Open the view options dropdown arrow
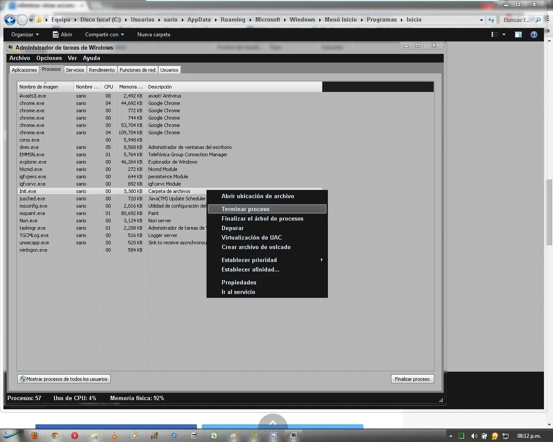Viewport: 553px width, 442px height. coord(504,35)
